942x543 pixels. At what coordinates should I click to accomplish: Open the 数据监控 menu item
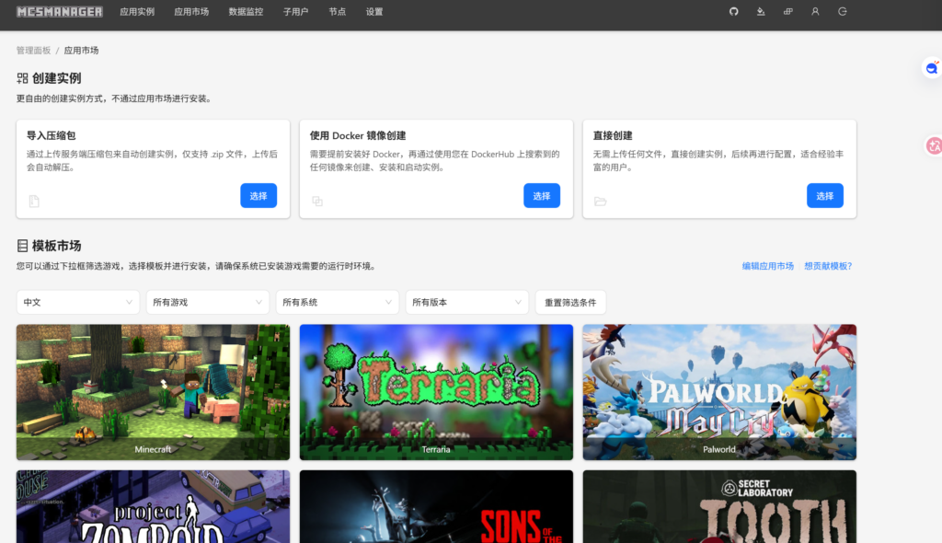[x=246, y=12]
